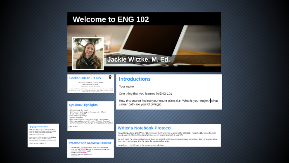Click the 'Your name' line
Screen dimensions: 289x163
tap(126, 86)
